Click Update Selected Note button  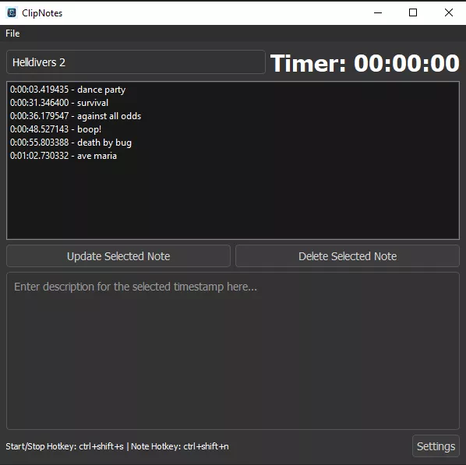(x=118, y=256)
